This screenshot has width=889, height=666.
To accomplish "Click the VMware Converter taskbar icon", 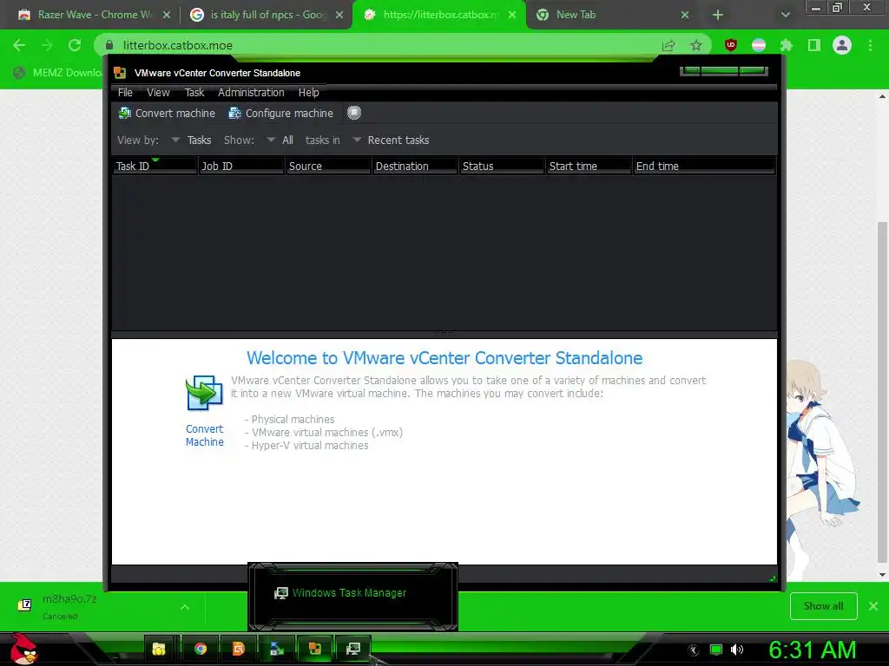I will point(314,649).
